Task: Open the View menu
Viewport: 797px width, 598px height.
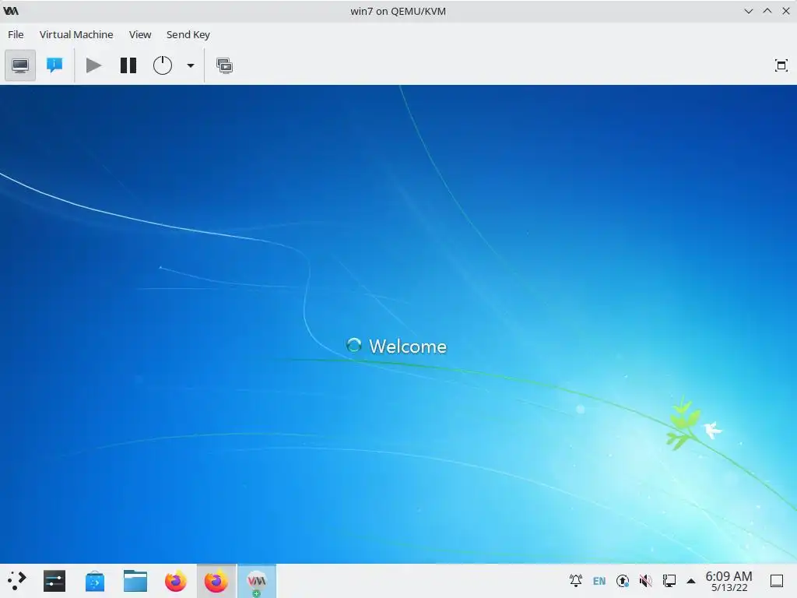Action: 140,34
